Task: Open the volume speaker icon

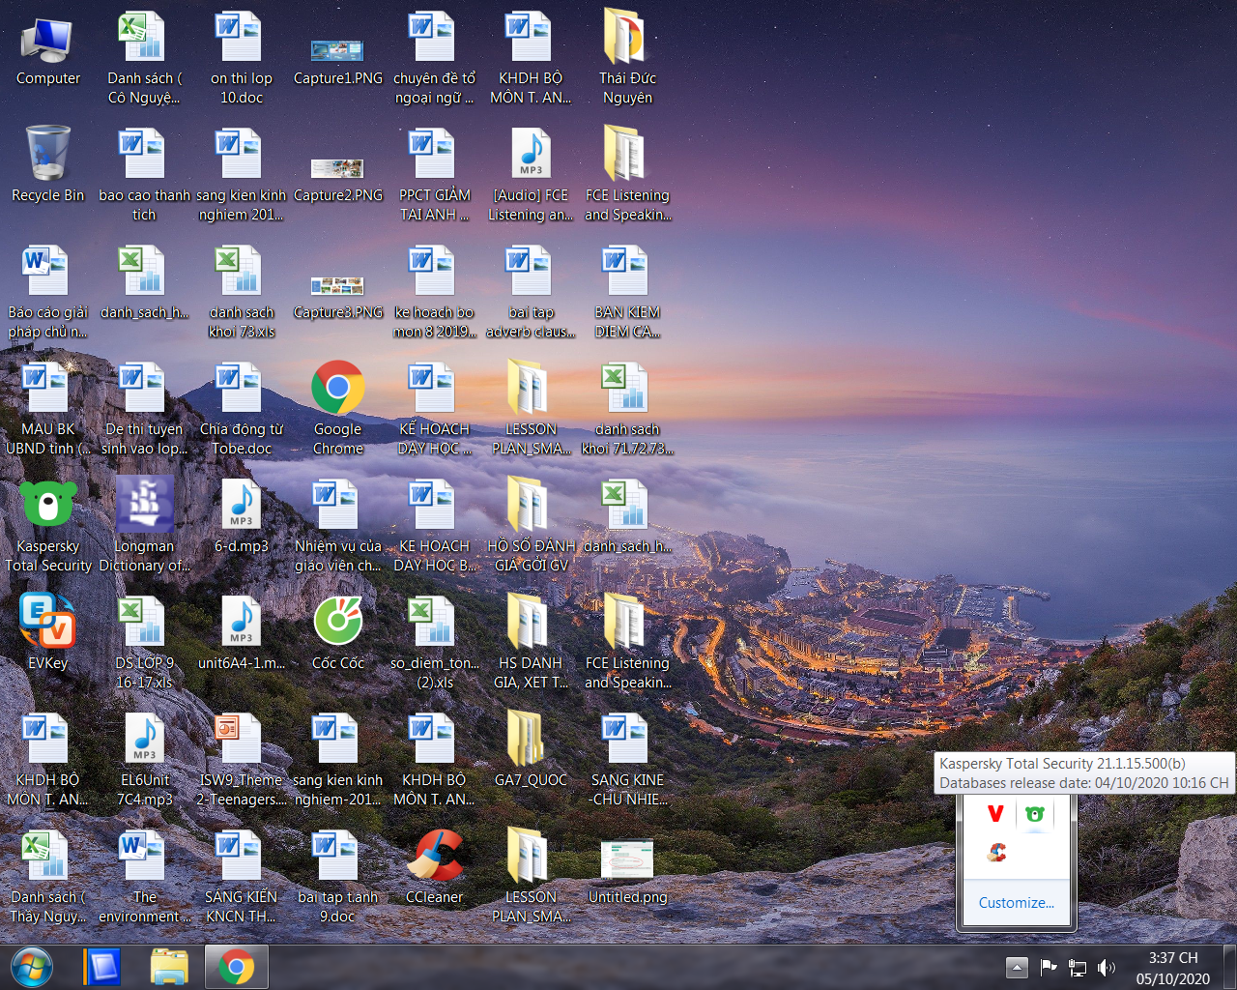Action: 1107,967
